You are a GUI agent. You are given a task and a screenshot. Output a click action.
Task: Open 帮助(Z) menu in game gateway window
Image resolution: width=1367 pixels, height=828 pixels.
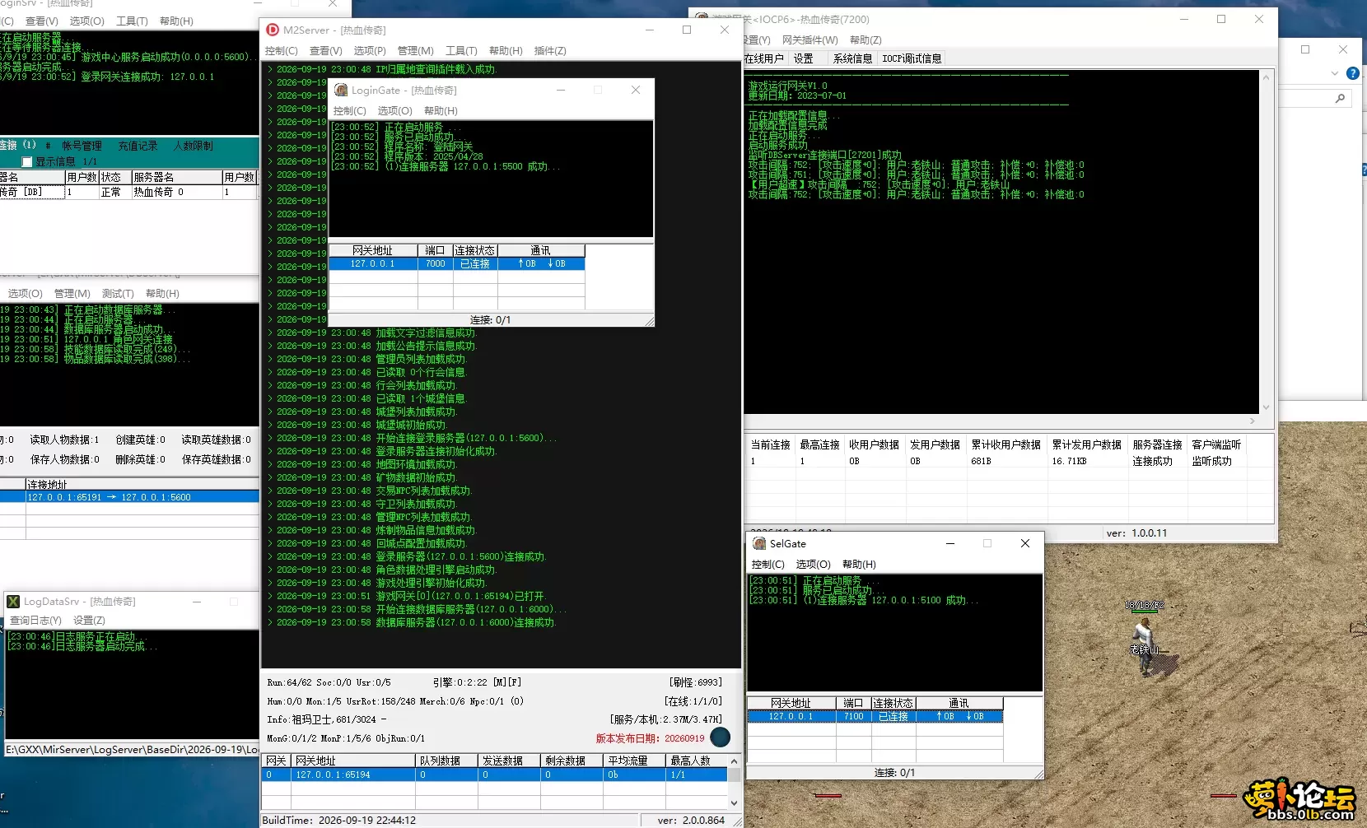point(865,40)
